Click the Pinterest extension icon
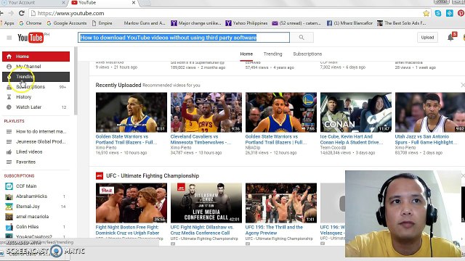This screenshot has width=465, height=261. (461, 13)
